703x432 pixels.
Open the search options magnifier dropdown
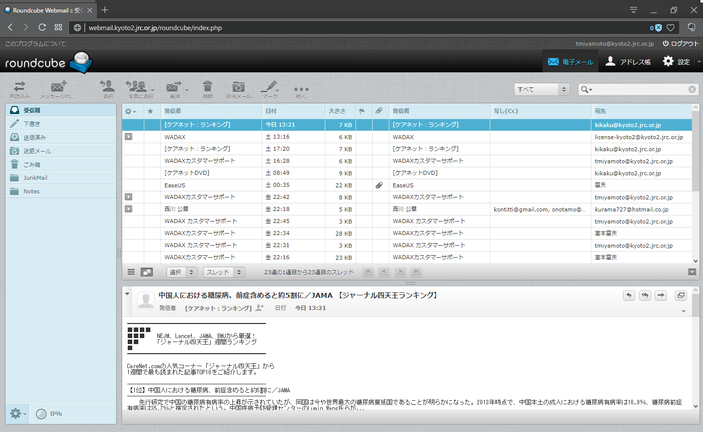(x=587, y=89)
